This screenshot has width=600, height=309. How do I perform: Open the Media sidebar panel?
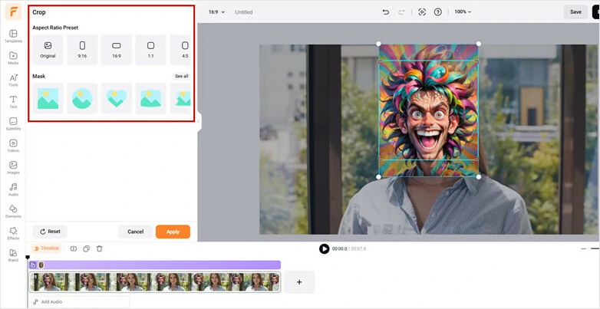coord(13,58)
